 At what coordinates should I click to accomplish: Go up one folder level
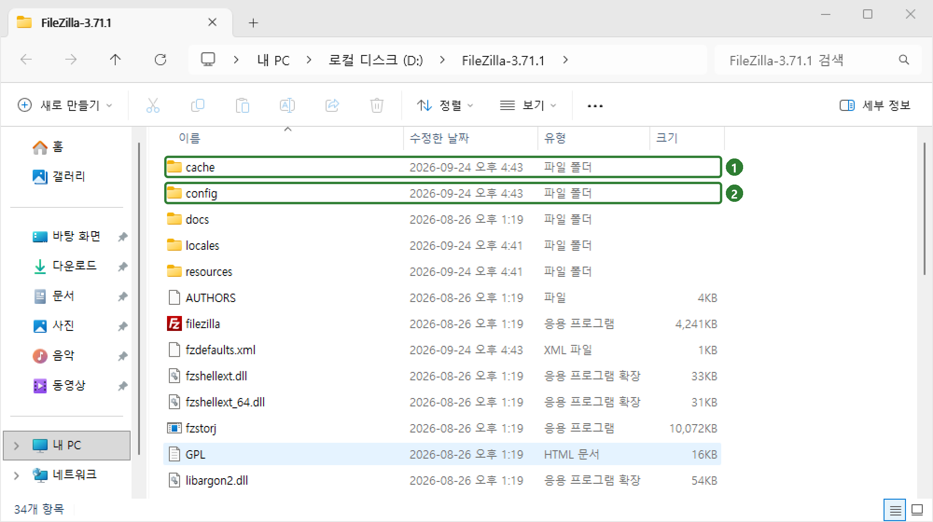click(115, 60)
